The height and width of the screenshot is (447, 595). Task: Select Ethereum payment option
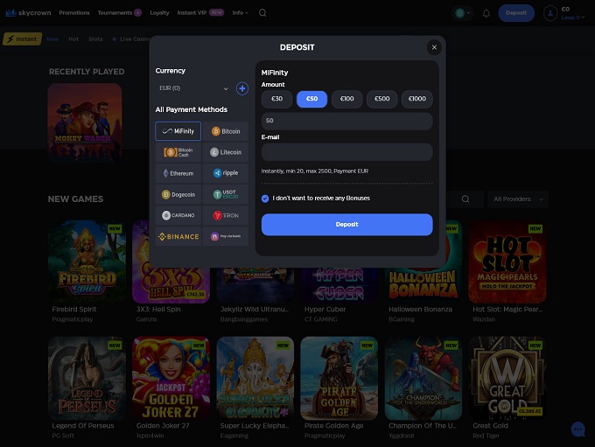[x=178, y=173]
